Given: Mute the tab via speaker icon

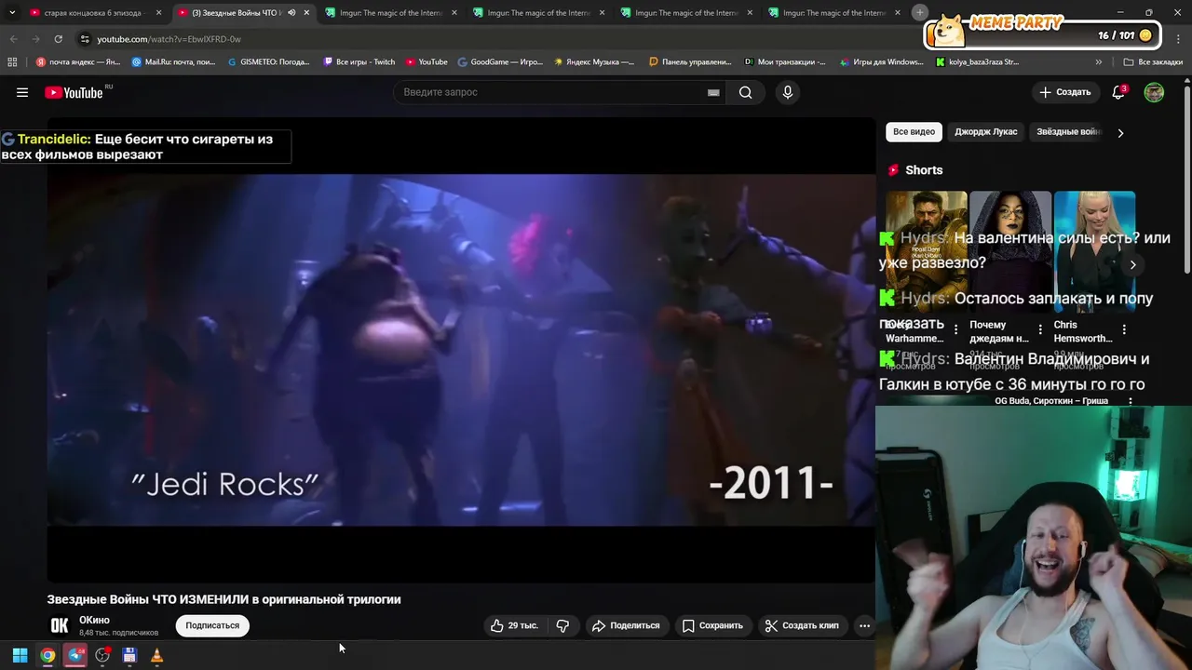Looking at the screenshot, I should (291, 13).
